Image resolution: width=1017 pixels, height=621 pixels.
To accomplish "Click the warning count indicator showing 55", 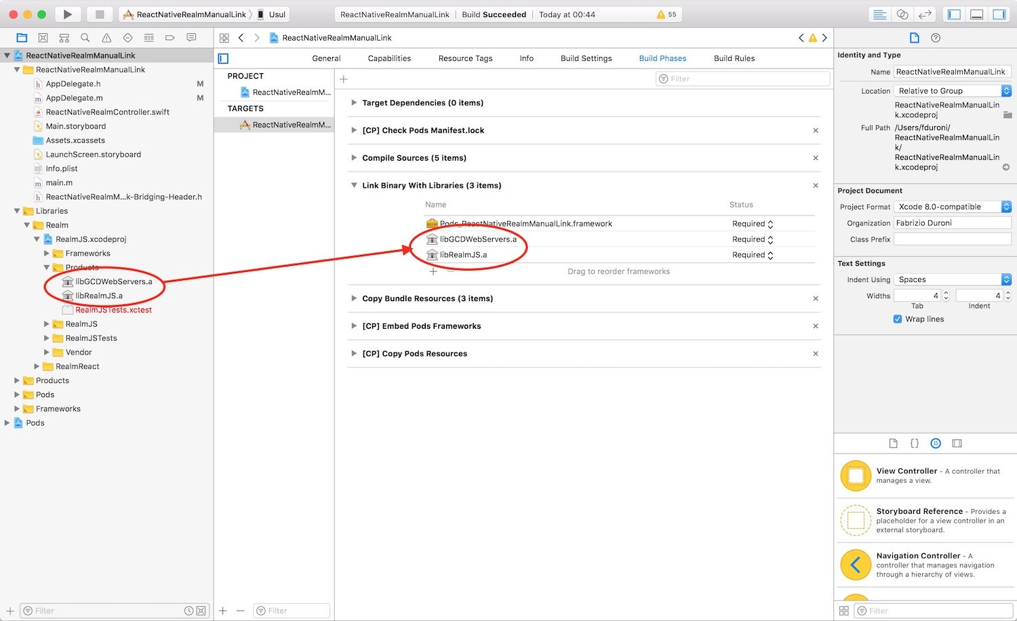I will click(666, 14).
